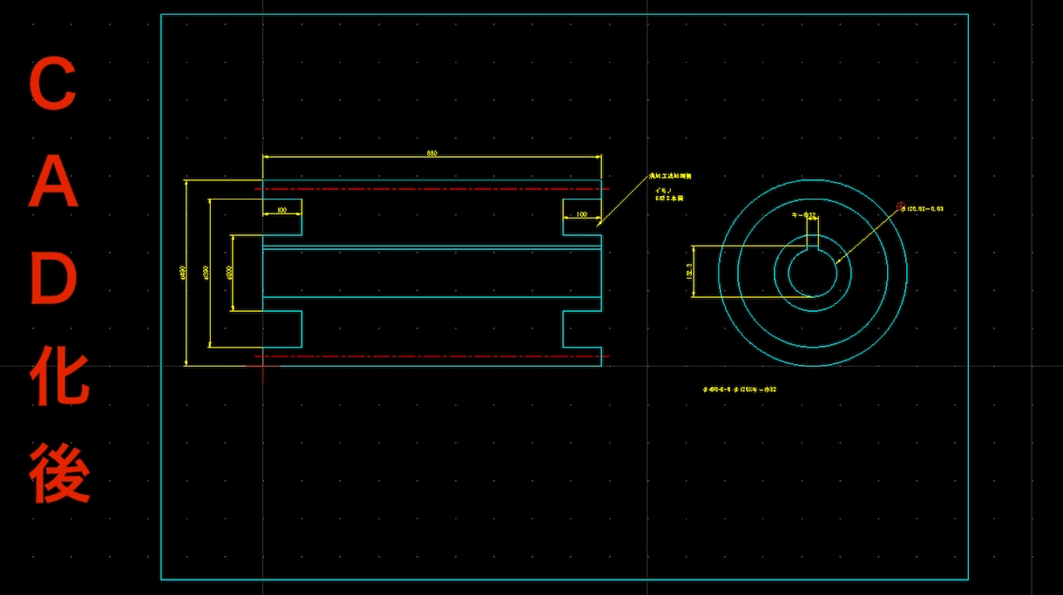
Task: Click the 100 dimension on the right groove
Action: (x=581, y=213)
